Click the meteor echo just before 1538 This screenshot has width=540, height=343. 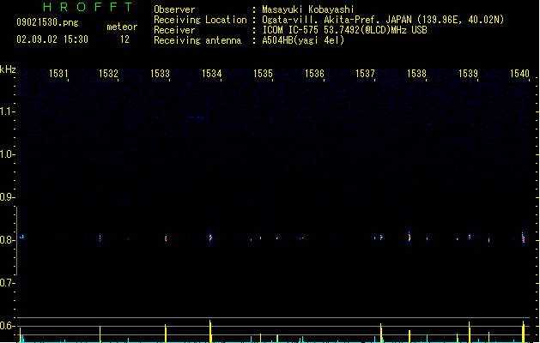pos(410,237)
